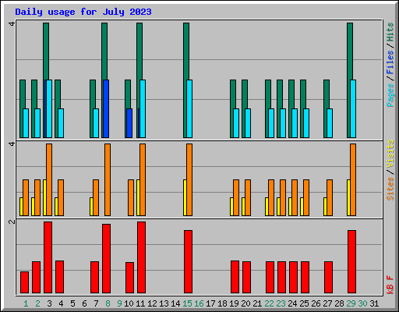Select the orange sites bar for day 15
Image resolution: width=399 pixels, height=312 pixels.
click(x=189, y=179)
